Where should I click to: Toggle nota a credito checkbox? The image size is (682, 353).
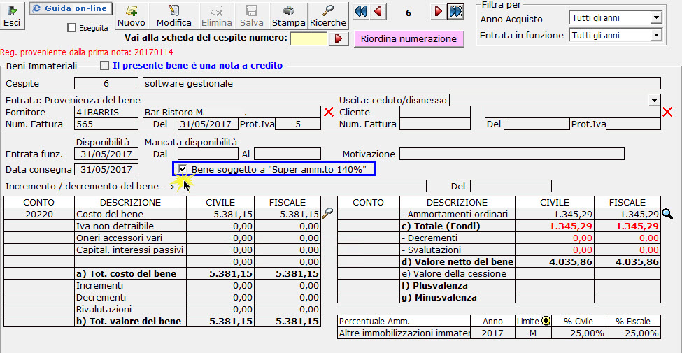pyautogui.click(x=104, y=66)
